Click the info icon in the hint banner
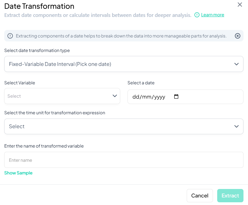248x205 pixels. point(10,36)
